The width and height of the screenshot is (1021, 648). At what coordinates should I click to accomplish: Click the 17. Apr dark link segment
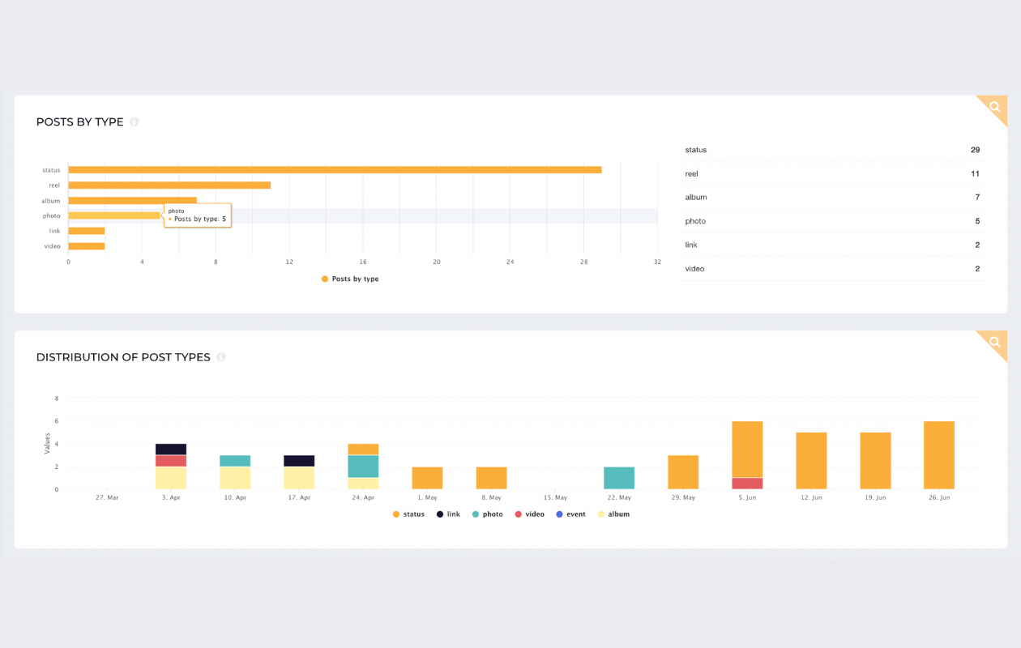tap(299, 461)
